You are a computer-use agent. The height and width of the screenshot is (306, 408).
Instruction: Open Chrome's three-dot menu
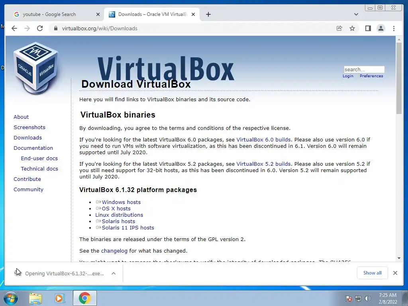394,28
